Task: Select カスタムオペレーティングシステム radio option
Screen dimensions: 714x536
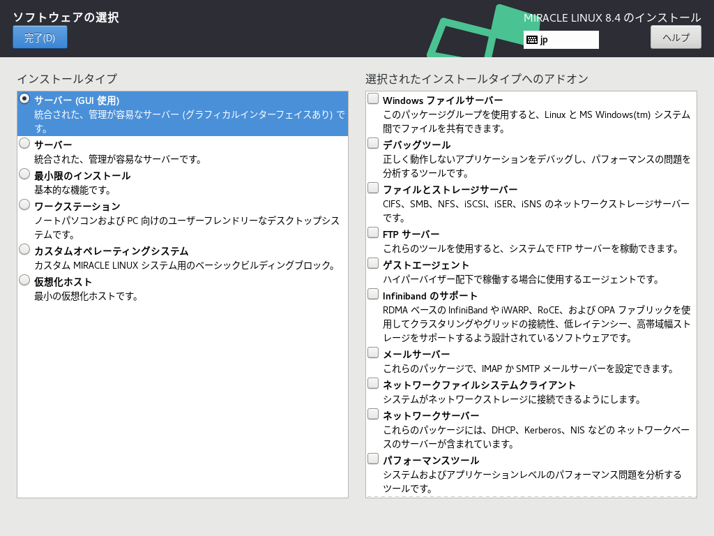Action: pyautogui.click(x=24, y=250)
